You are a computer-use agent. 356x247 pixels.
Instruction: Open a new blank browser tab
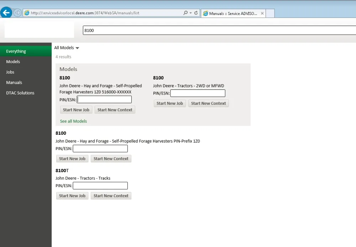click(270, 14)
